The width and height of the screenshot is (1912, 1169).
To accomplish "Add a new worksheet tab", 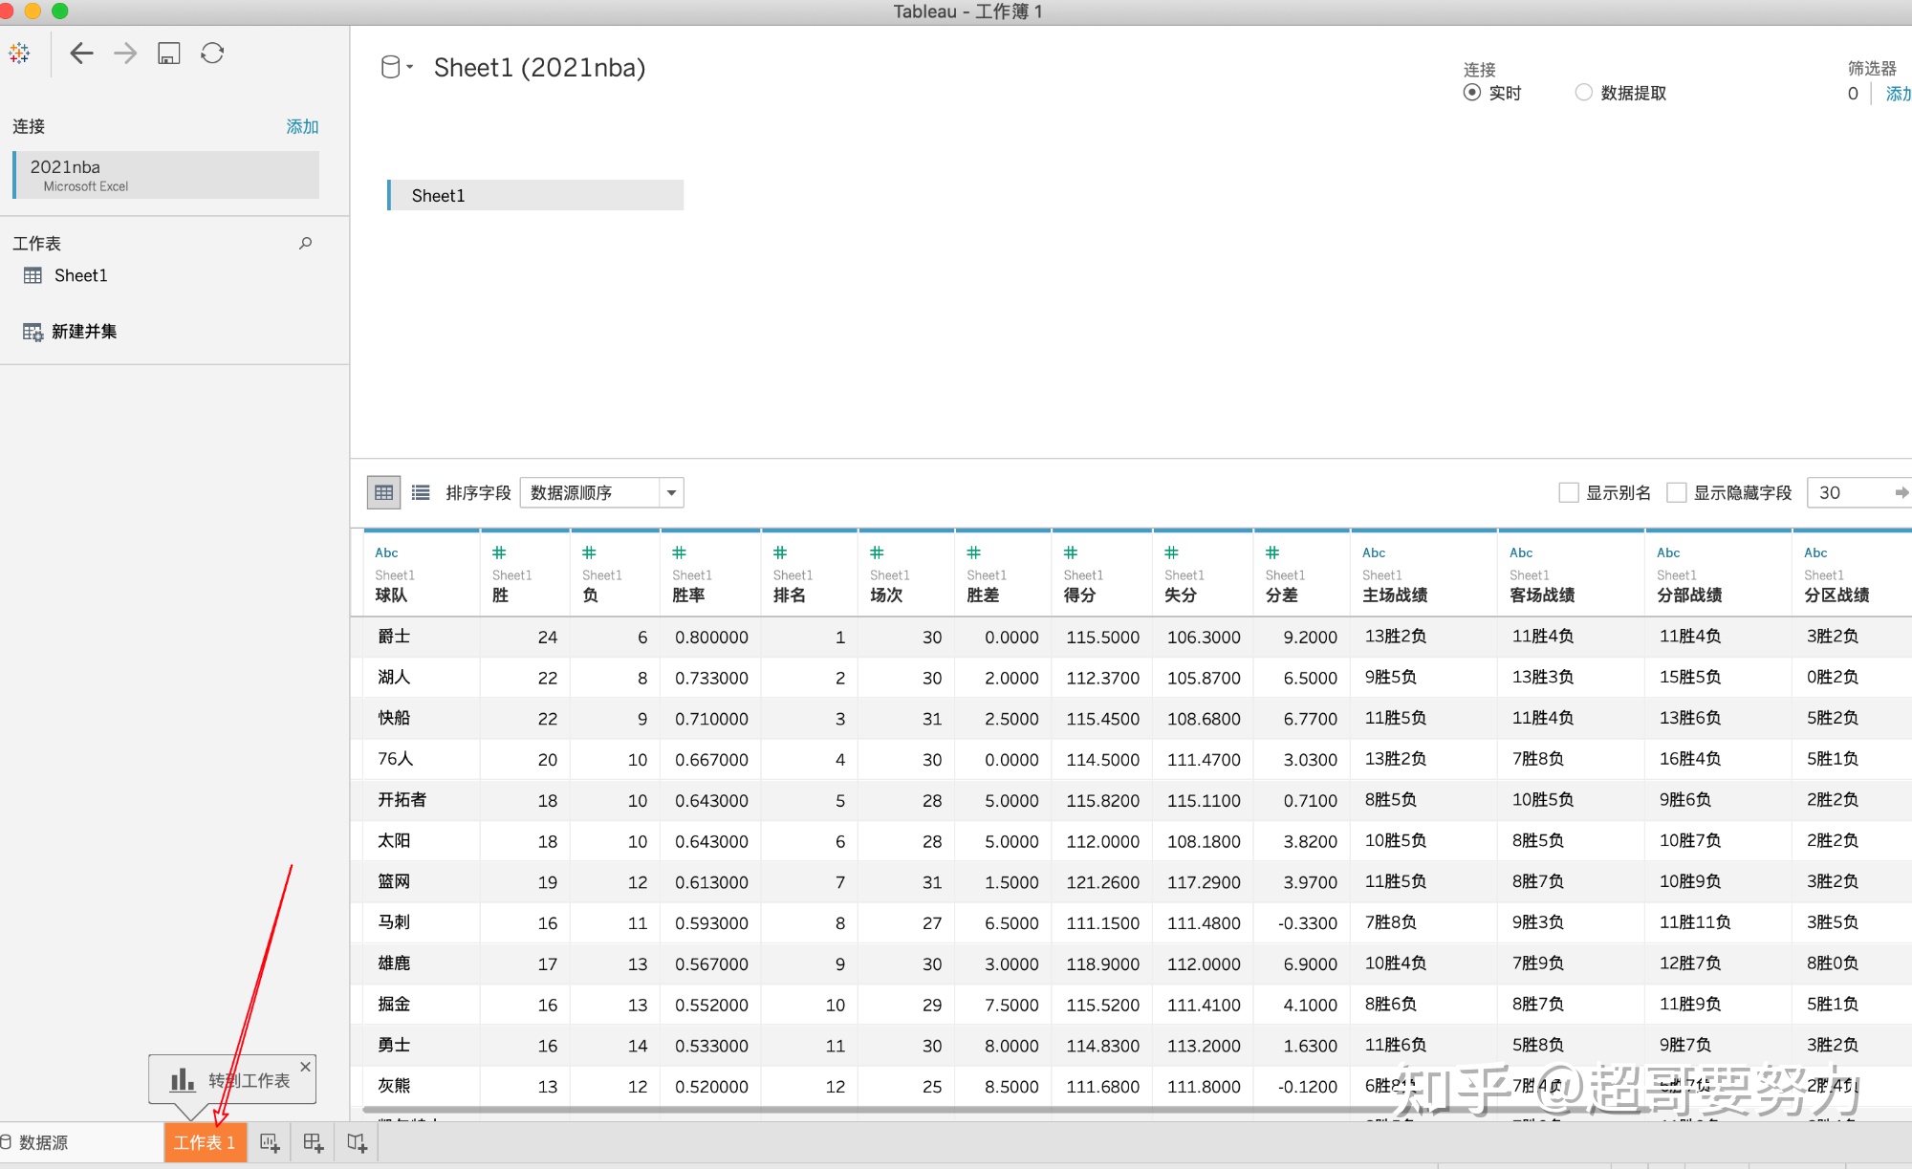I will point(270,1142).
